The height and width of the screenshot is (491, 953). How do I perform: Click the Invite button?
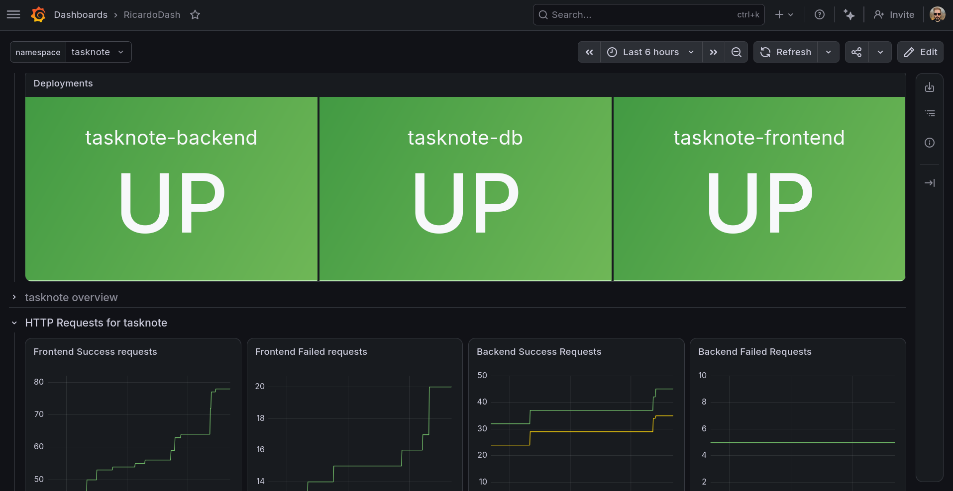coord(894,15)
